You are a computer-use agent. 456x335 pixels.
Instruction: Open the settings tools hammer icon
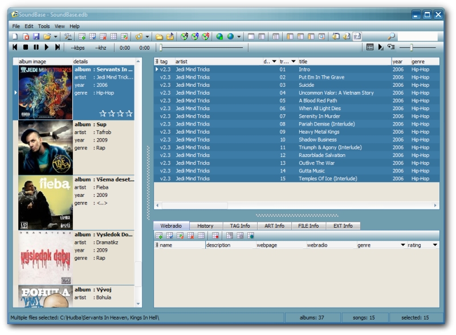68,37
